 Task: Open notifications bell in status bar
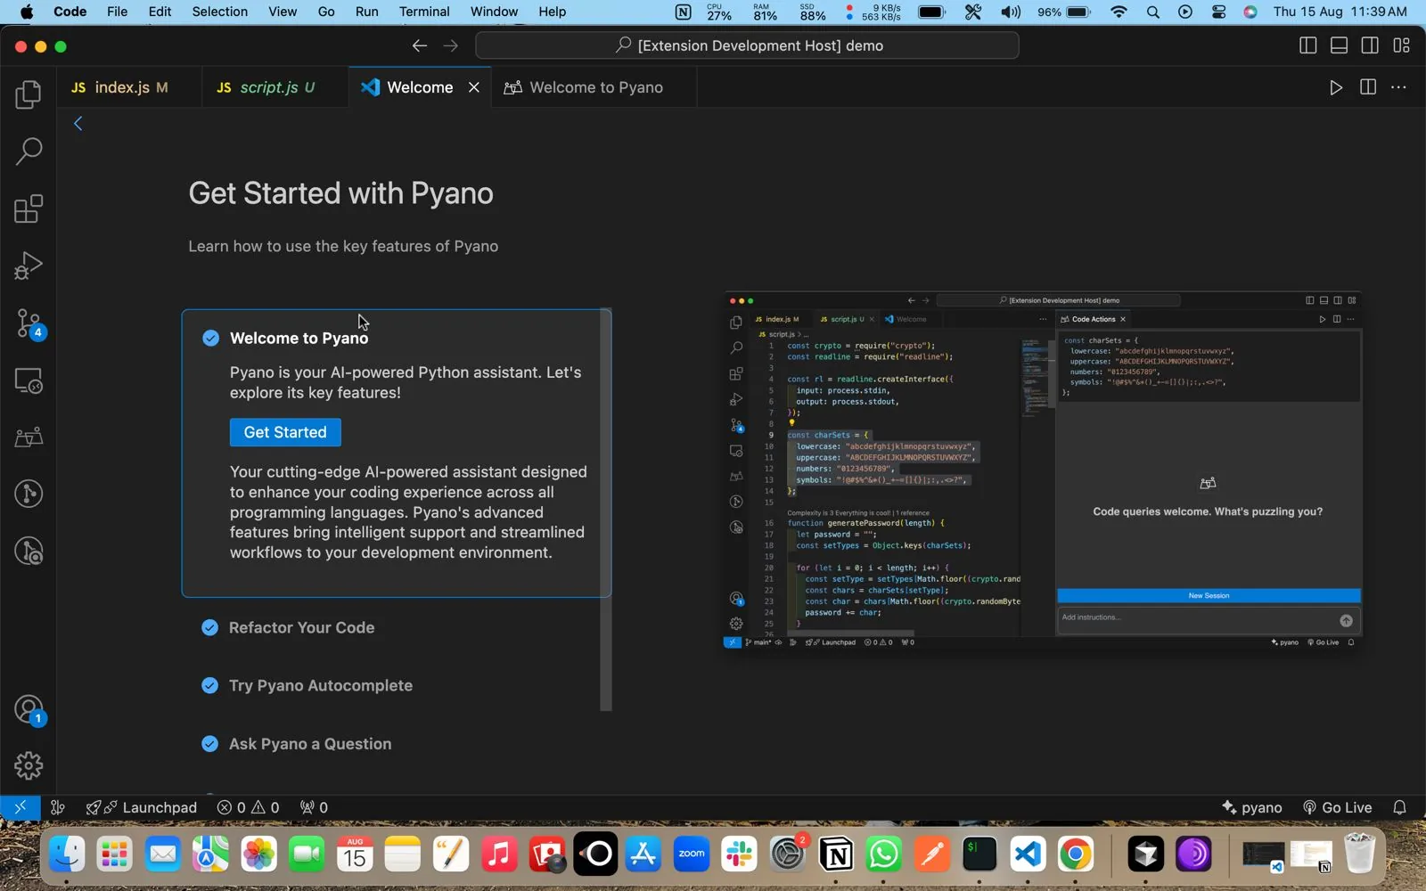(1399, 807)
